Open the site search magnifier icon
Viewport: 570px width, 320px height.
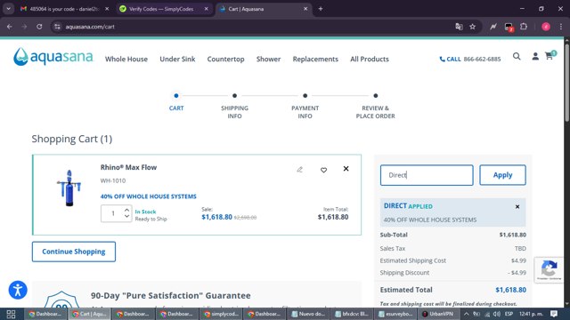517,56
